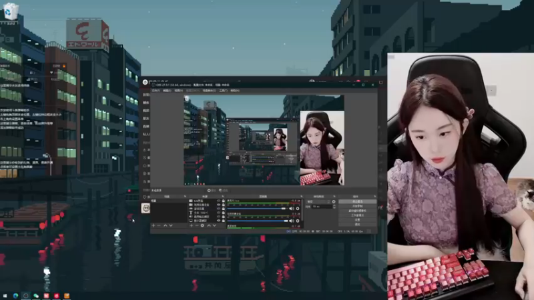Click the highlighted stop streaming button
Image resolution: width=534 pixels, height=300 pixels.
point(357,202)
